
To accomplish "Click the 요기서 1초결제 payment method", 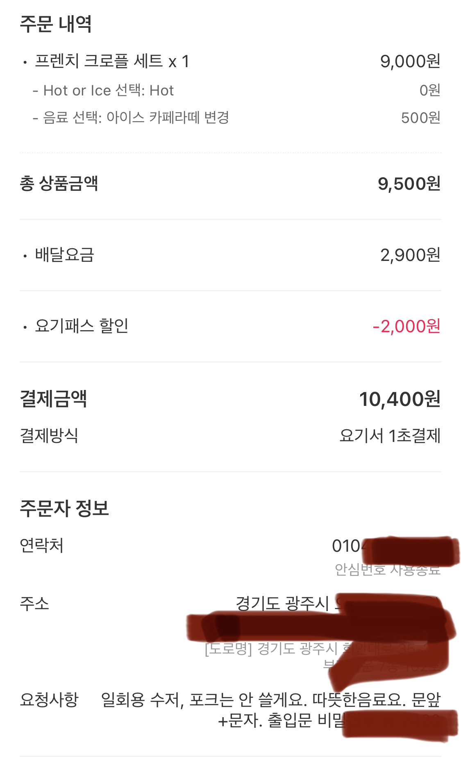I will tap(390, 436).
